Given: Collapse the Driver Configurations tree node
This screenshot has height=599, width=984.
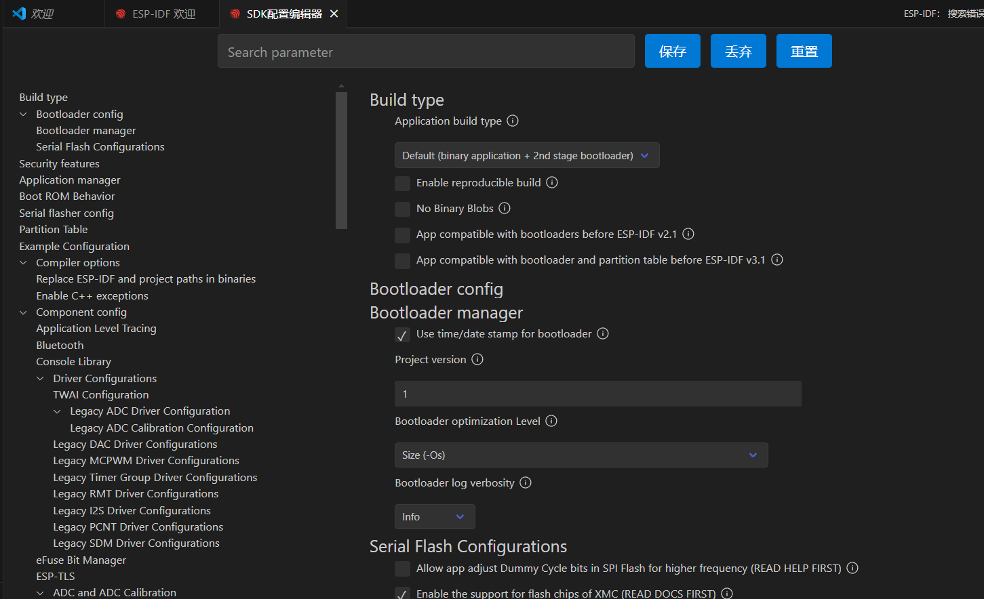Looking at the screenshot, I should pos(41,379).
